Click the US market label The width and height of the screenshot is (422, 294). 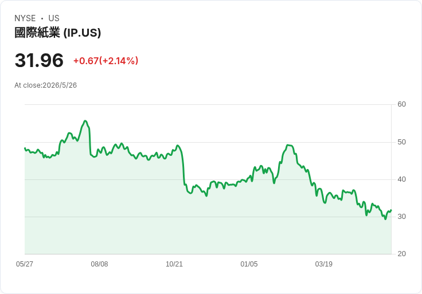pyautogui.click(x=54, y=18)
